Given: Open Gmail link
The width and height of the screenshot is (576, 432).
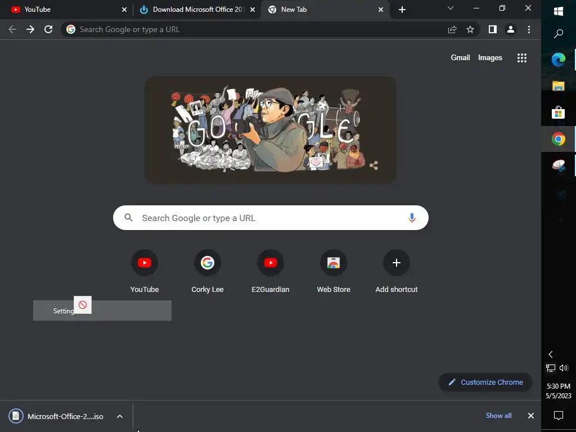Looking at the screenshot, I should [460, 58].
